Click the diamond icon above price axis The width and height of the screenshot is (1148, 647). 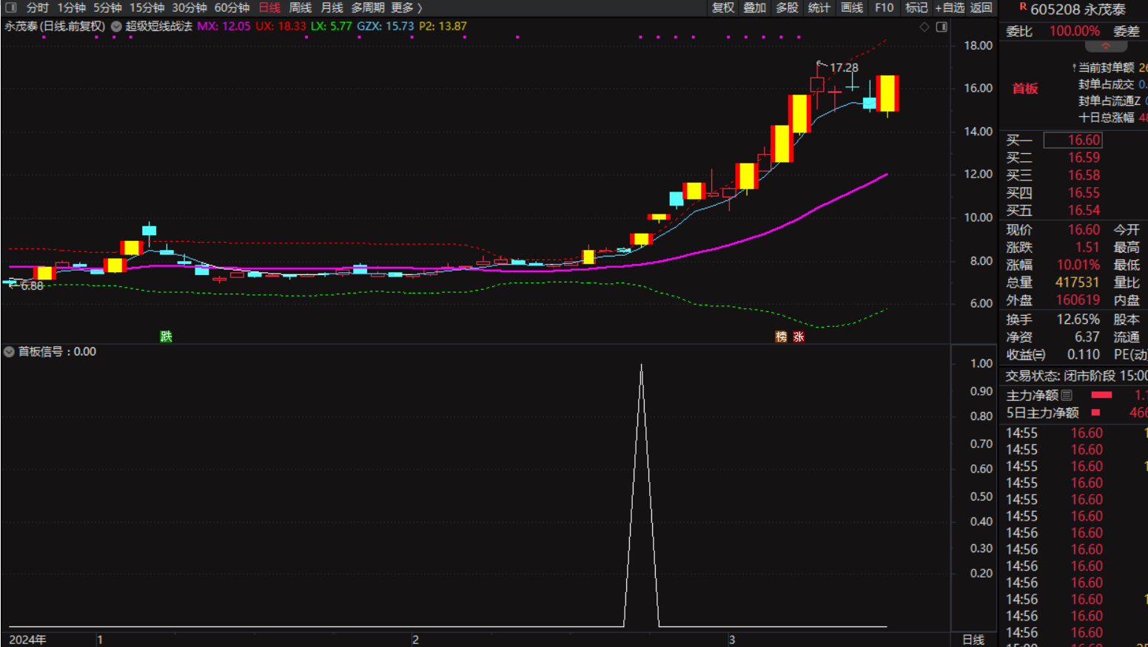coord(924,27)
